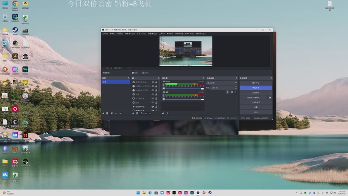This screenshot has width=348, height=196.
Task: Move selected source up with chevron
Action: [x=146, y=113]
